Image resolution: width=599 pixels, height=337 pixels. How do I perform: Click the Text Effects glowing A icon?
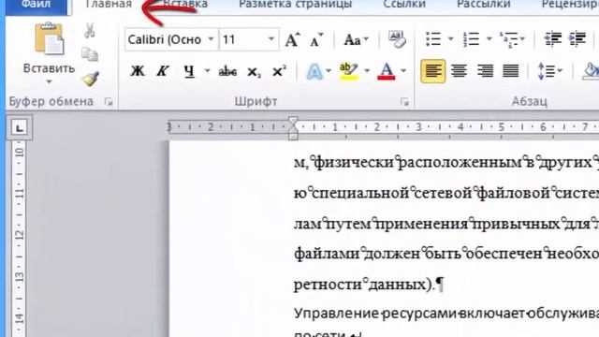[x=314, y=71]
